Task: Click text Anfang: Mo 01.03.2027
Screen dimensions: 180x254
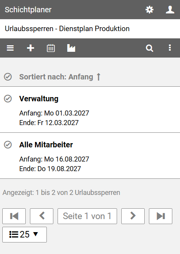Action: click(54, 113)
